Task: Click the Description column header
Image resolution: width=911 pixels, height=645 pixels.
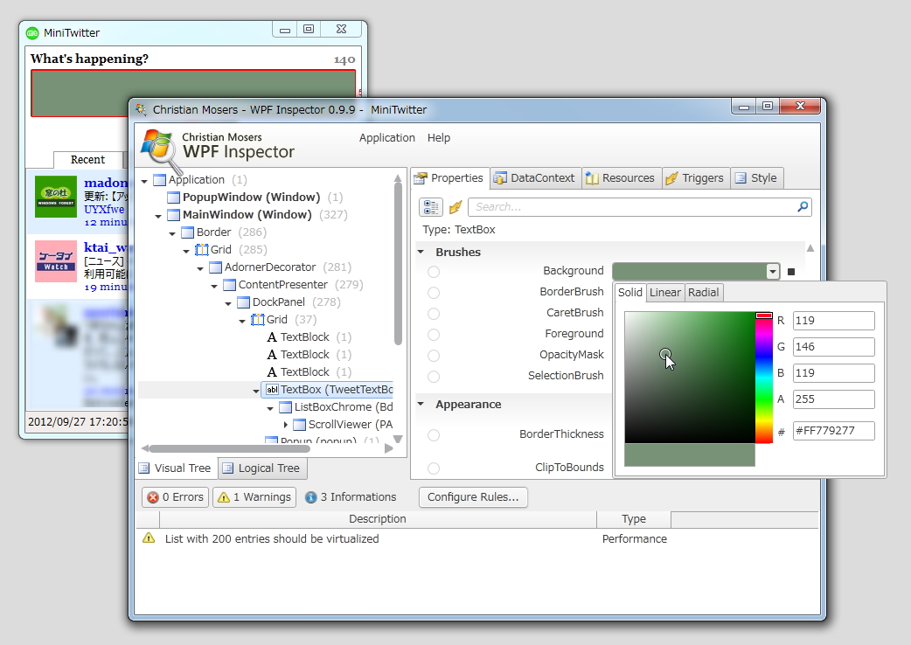Action: click(x=378, y=519)
